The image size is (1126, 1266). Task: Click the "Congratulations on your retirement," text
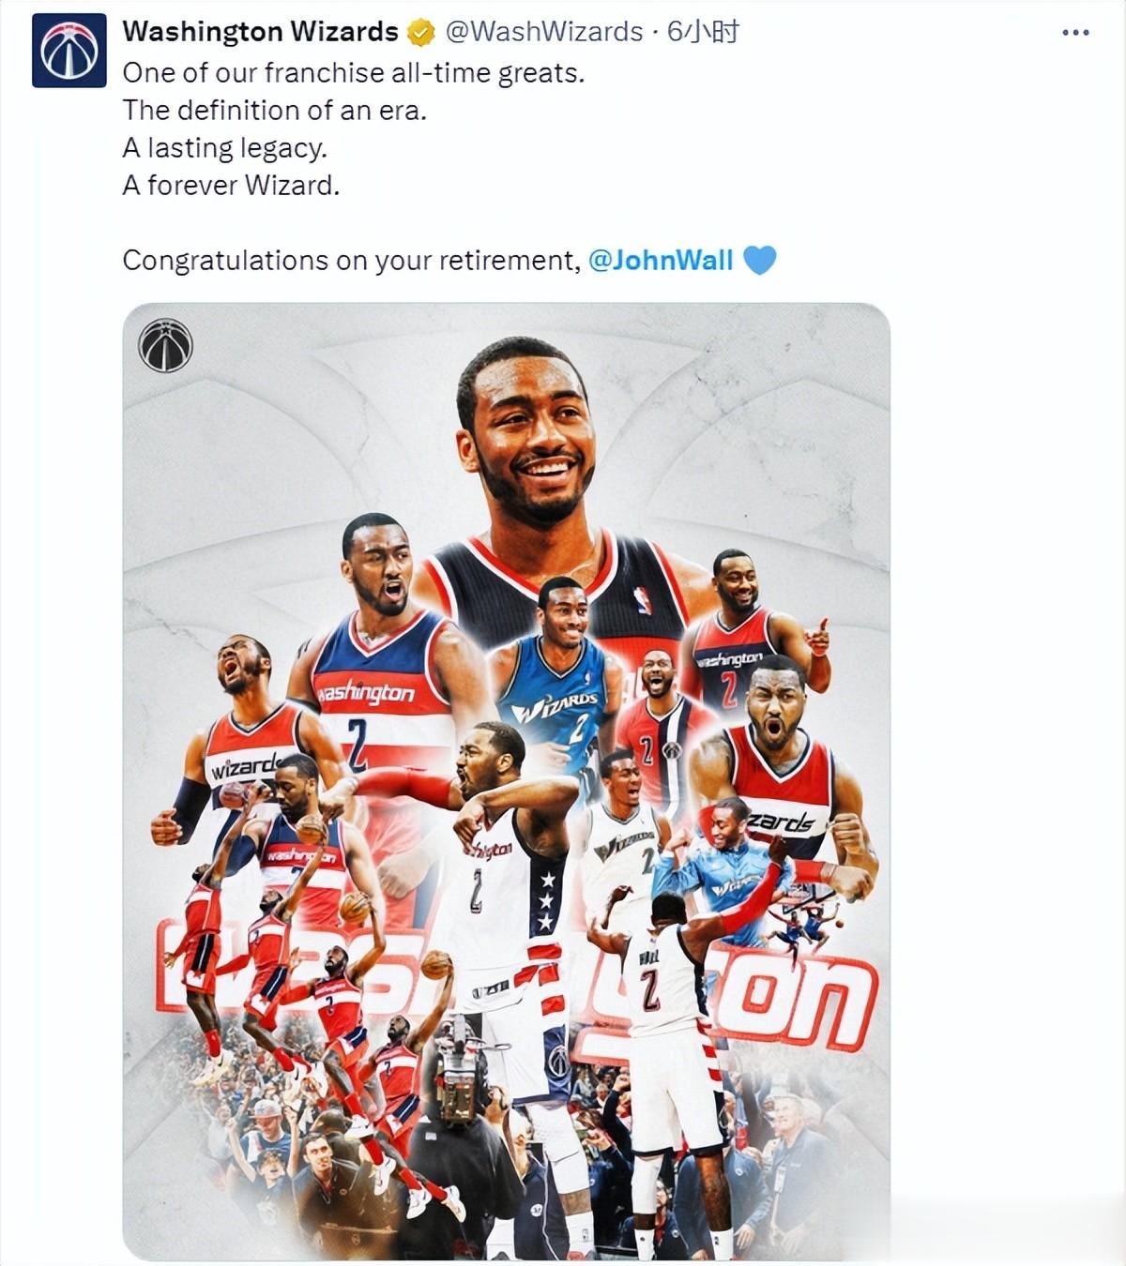coord(352,260)
